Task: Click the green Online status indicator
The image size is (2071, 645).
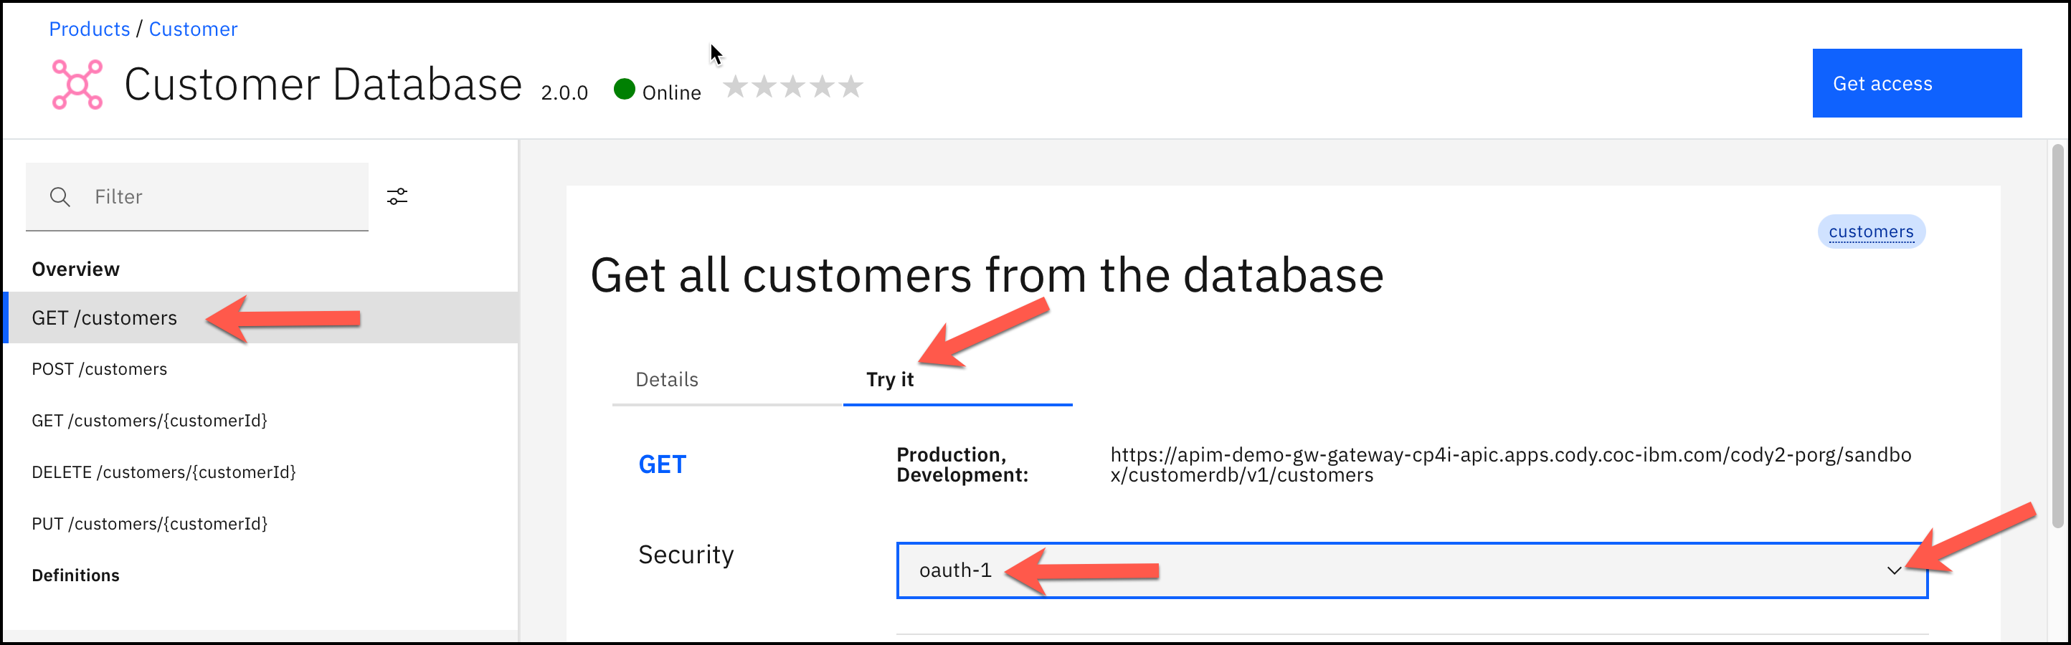Action: [x=625, y=89]
